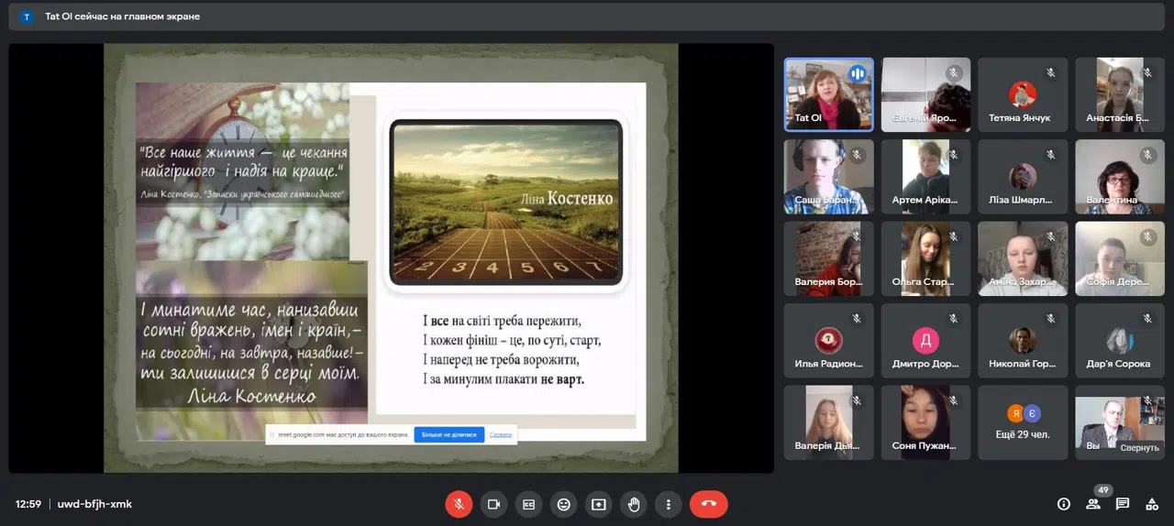1174x526 pixels.
Task: Open the chat panel icon
Action: (1123, 504)
